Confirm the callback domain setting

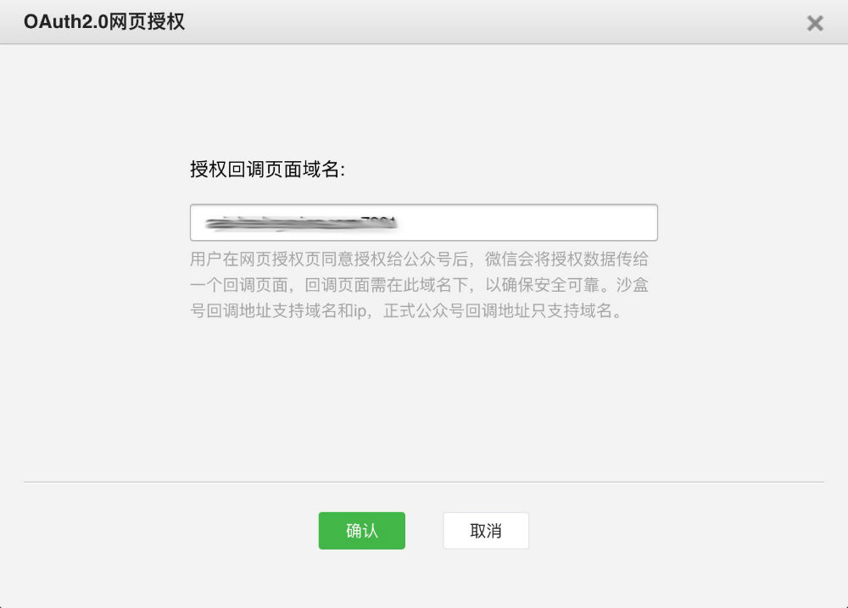tap(362, 530)
